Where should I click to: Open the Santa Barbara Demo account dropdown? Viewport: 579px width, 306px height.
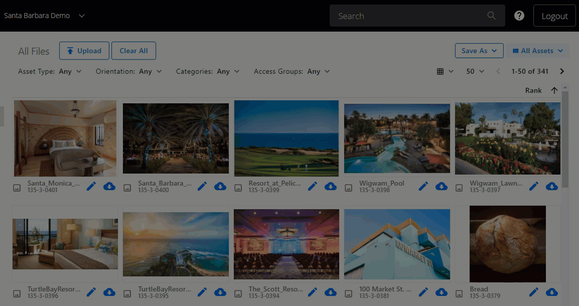click(x=45, y=16)
